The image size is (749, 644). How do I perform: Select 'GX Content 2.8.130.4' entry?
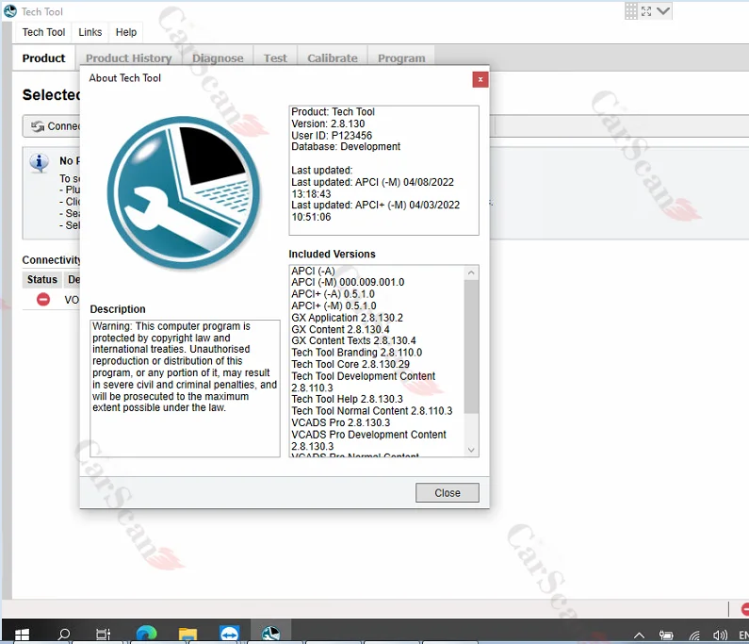(x=341, y=329)
